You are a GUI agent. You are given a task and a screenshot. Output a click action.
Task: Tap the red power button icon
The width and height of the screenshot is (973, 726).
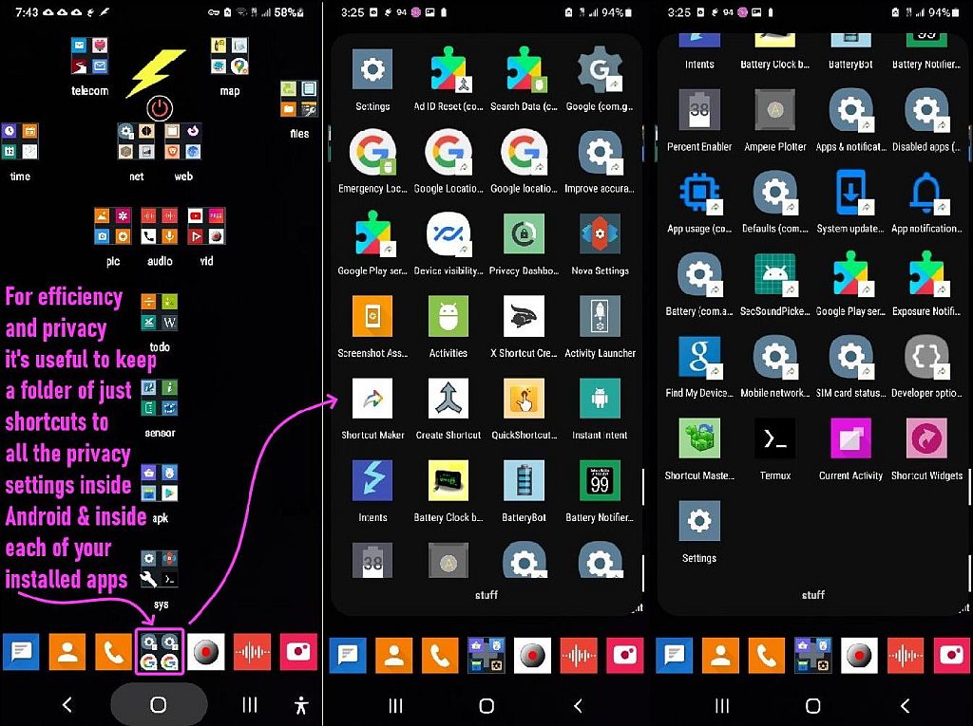(160, 109)
